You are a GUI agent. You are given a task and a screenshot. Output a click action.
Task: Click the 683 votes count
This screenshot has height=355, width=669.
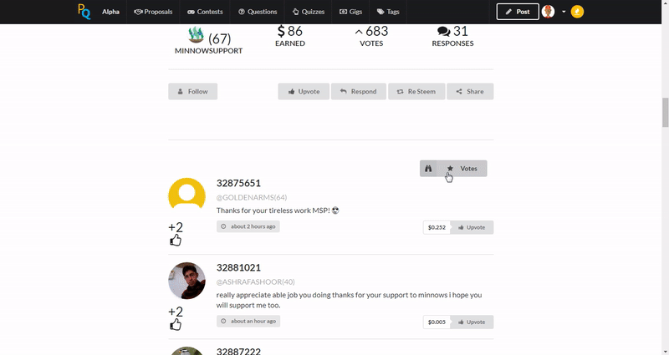pos(371,31)
